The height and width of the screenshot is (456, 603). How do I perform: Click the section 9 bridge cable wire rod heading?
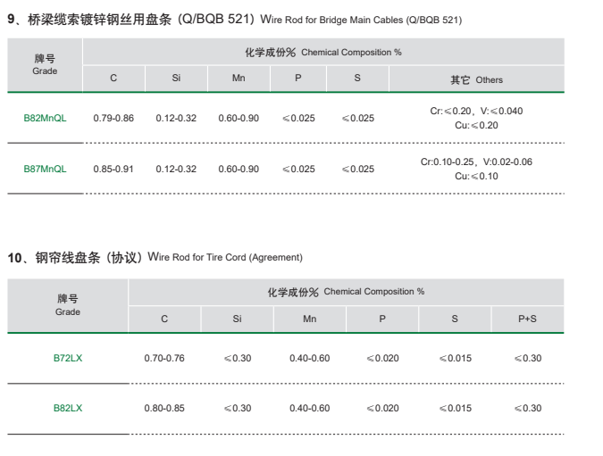click(234, 19)
